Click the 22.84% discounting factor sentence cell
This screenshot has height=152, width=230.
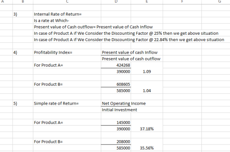click(x=129, y=40)
